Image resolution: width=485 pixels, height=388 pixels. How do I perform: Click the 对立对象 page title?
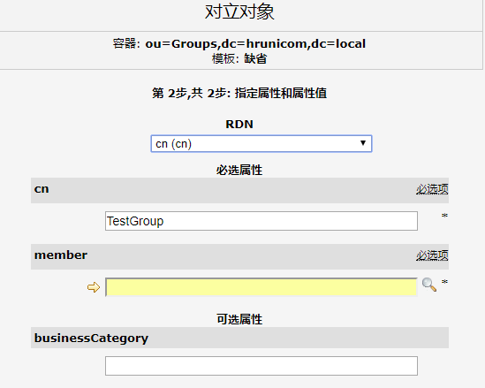(239, 11)
